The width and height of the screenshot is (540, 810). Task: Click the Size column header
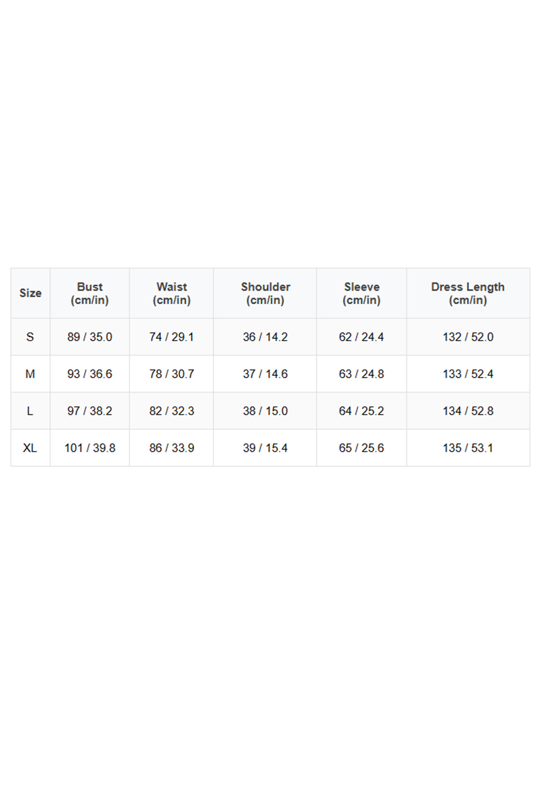tap(30, 293)
